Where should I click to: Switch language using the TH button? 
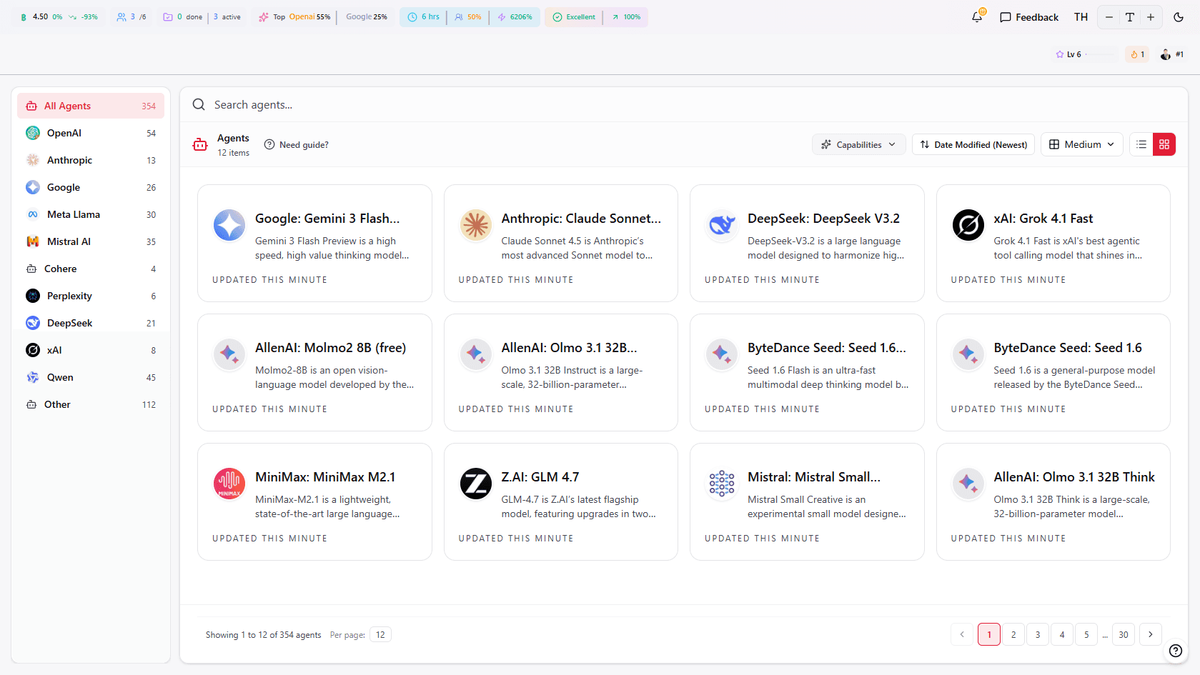click(1081, 17)
